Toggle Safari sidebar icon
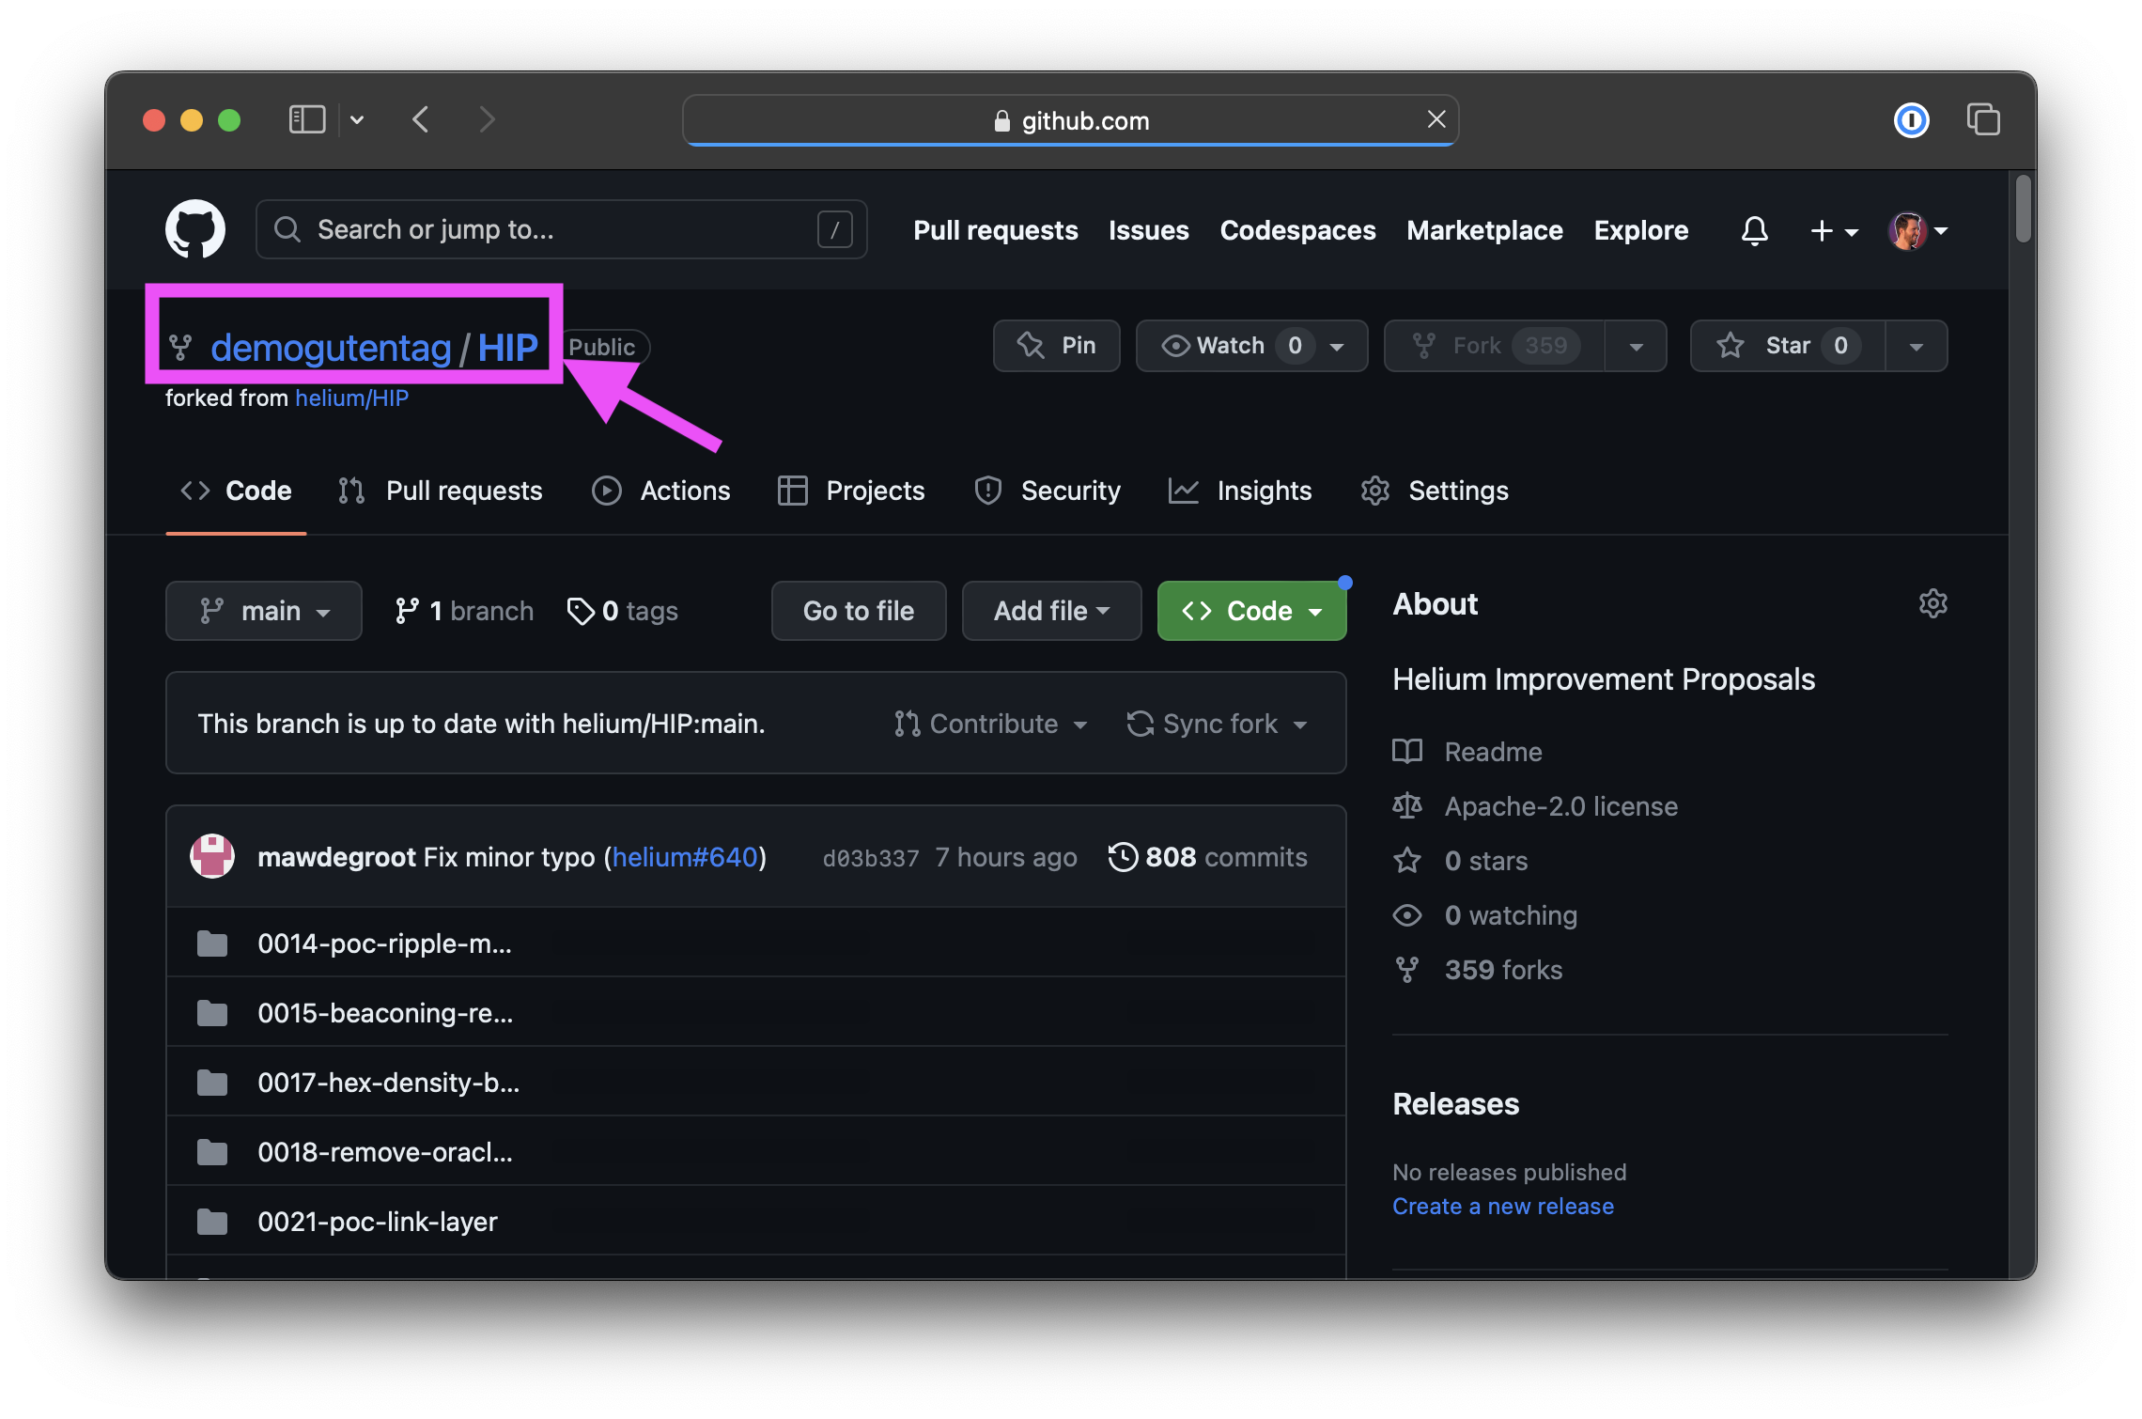The height and width of the screenshot is (1419, 2142). click(307, 120)
